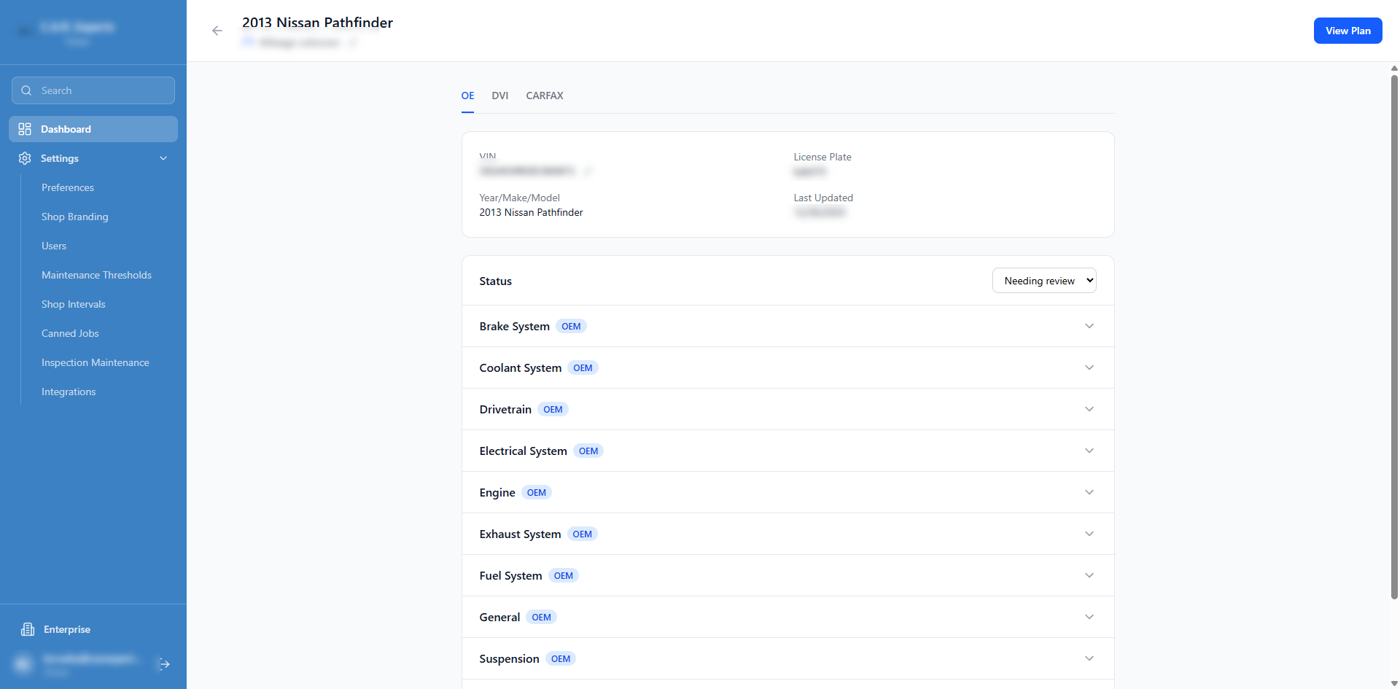Screen dimensions: 1400x689
Task: Expand the Coolant System section
Action: (1089, 367)
